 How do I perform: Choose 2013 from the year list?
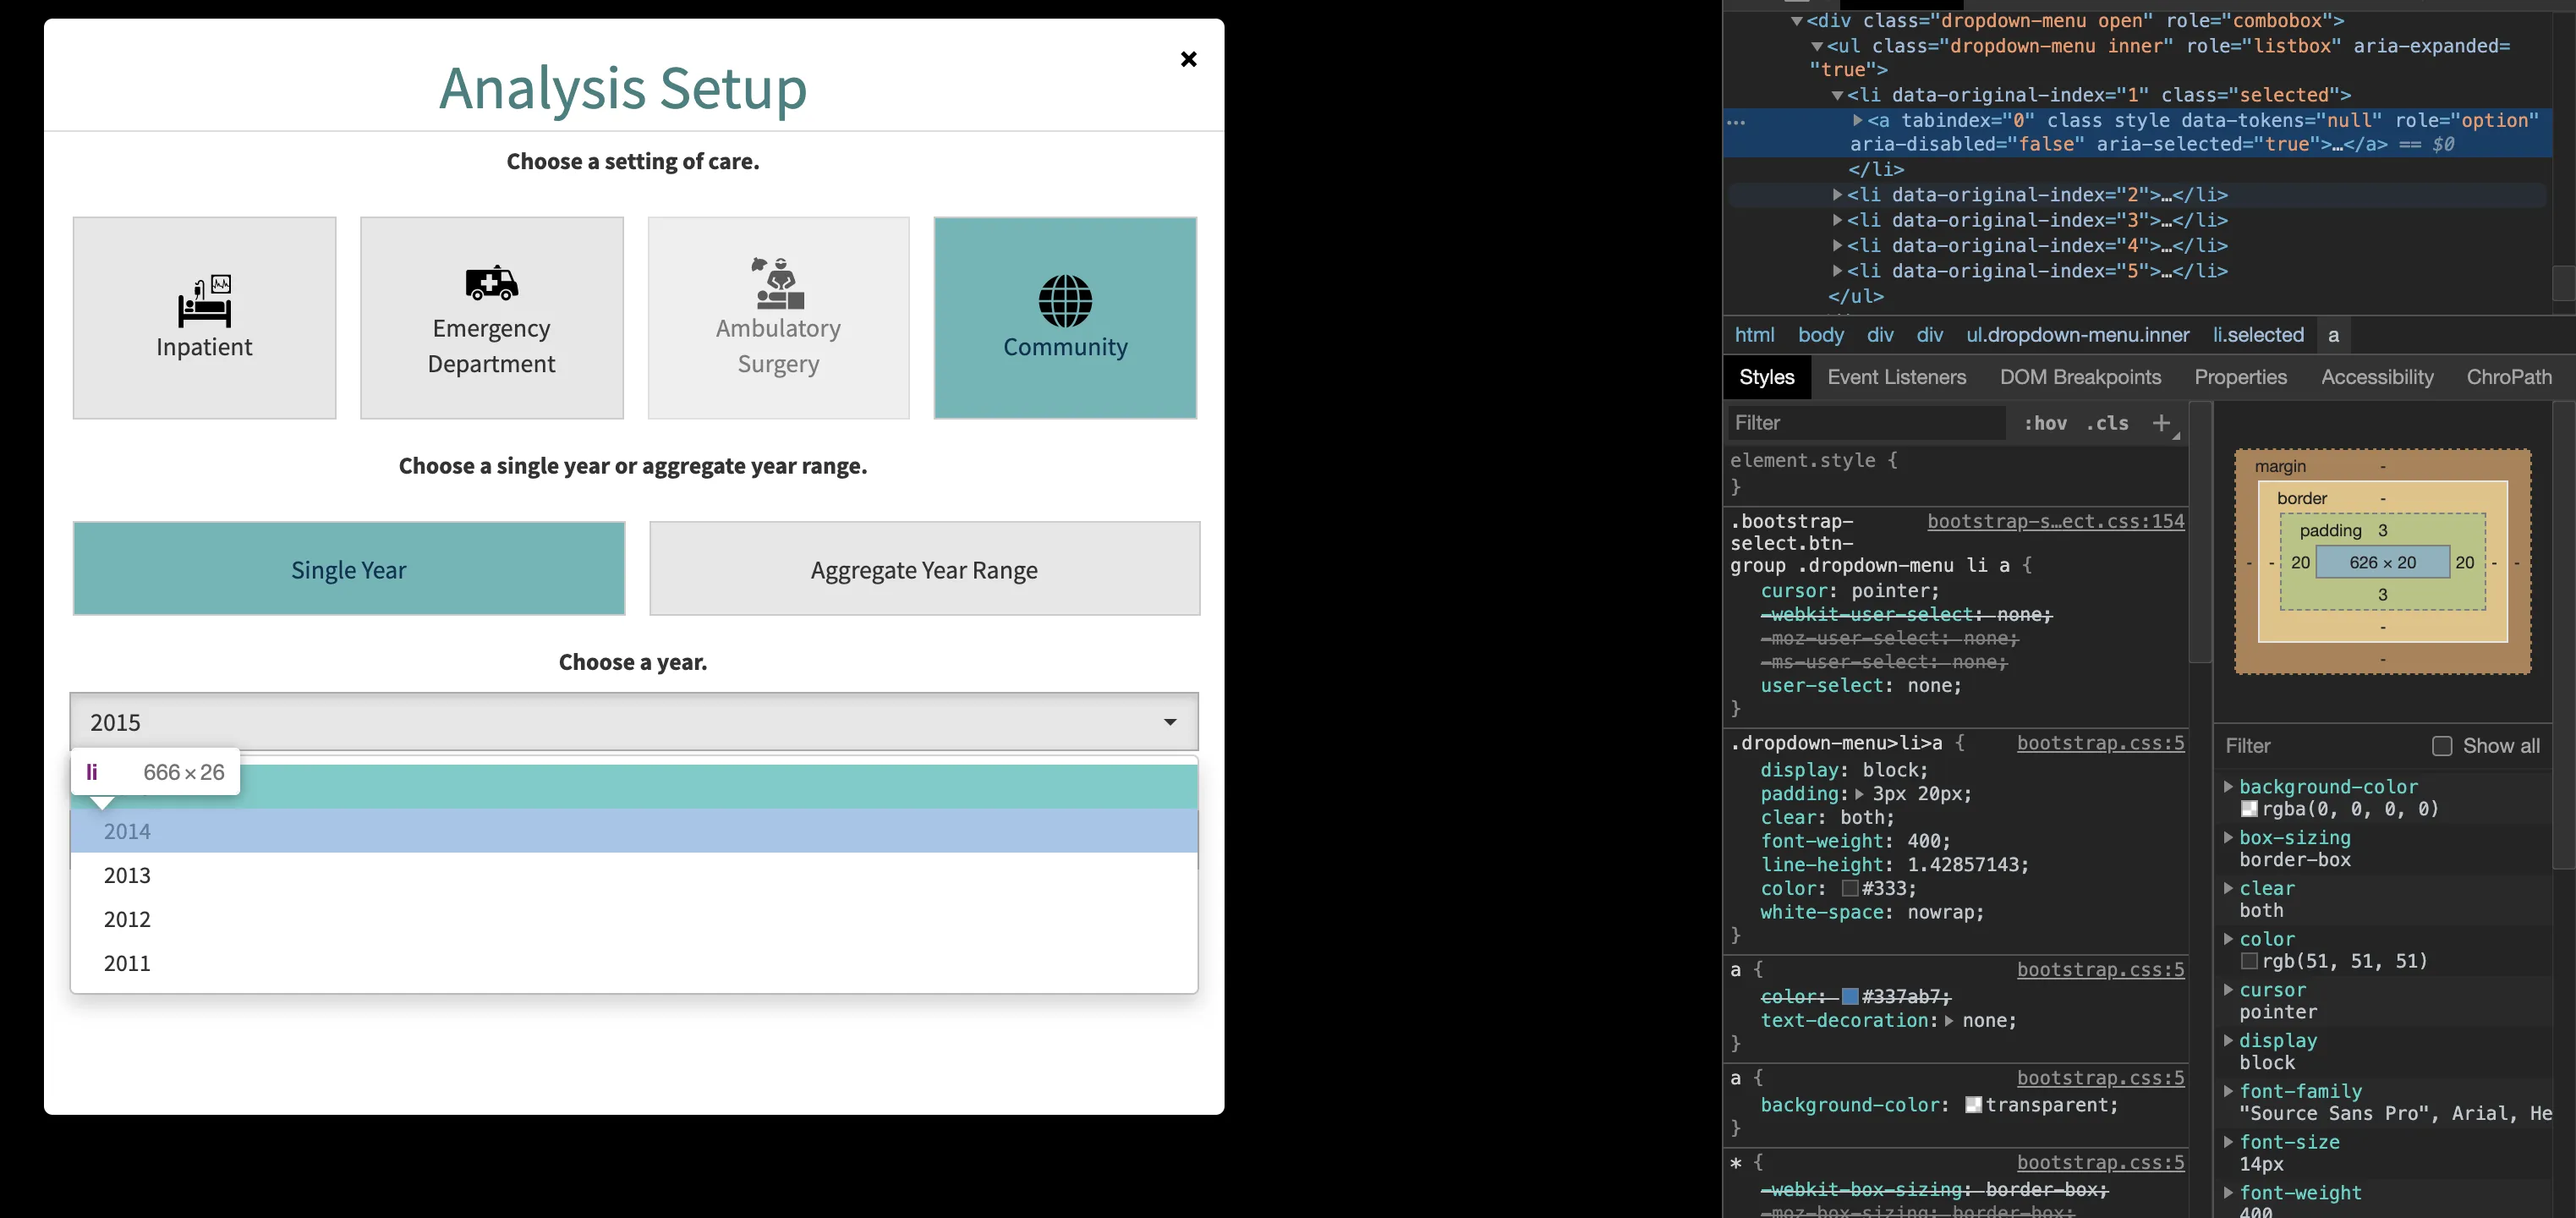(x=127, y=875)
